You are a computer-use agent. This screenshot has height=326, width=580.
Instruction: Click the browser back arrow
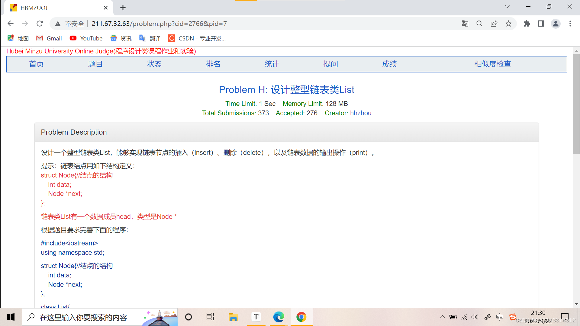[x=11, y=24]
